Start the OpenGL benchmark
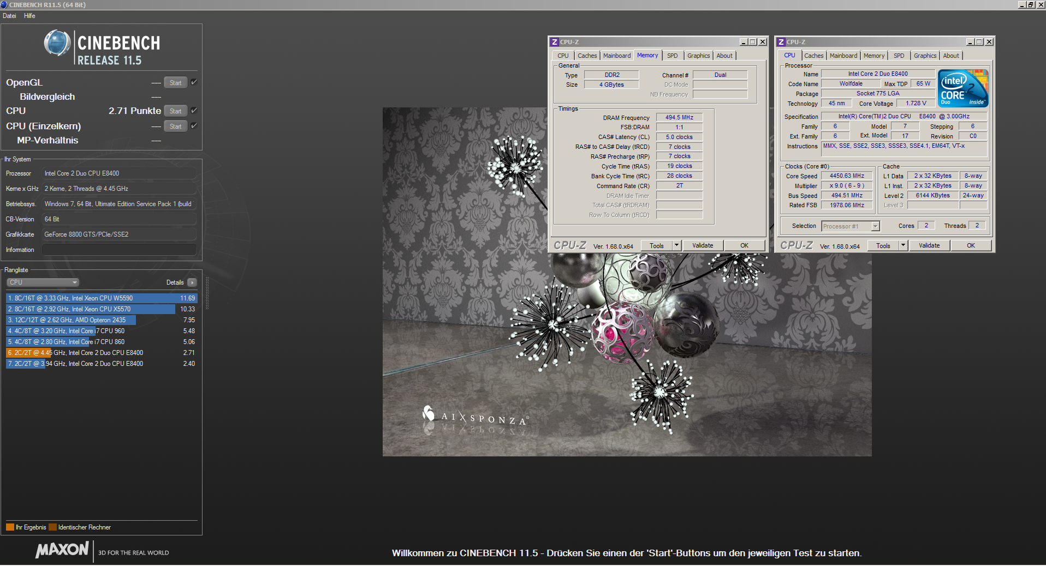The width and height of the screenshot is (1046, 566). click(175, 82)
